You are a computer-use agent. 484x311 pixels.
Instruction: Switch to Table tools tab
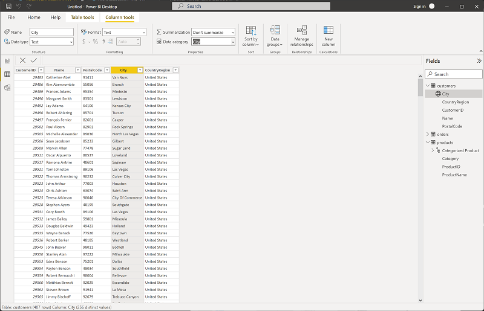[82, 18]
